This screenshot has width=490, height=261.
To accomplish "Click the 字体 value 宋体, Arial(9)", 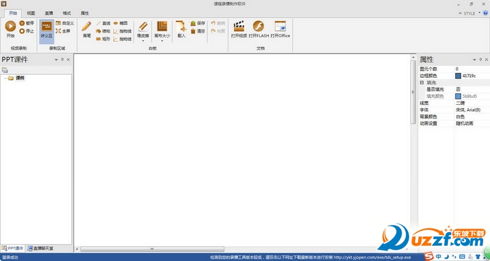I will tap(468, 110).
